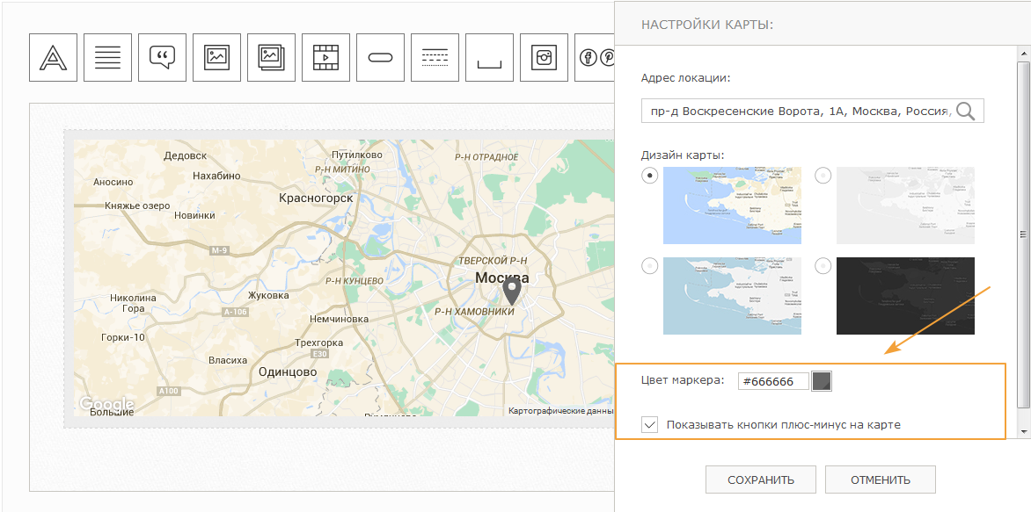Click the Немчиновка label on the map
This screenshot has width=1031, height=512.
pos(339,319)
